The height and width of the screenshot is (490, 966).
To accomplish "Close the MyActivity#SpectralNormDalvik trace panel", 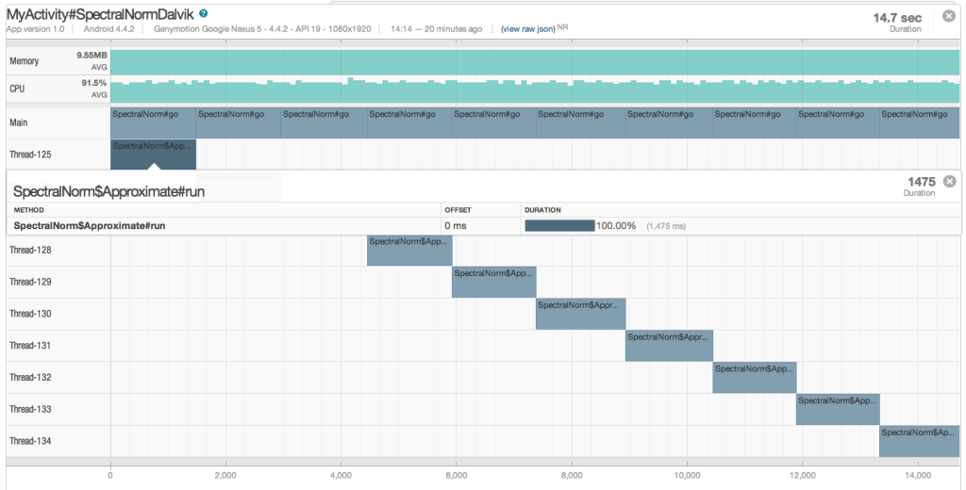I will pyautogui.click(x=949, y=16).
